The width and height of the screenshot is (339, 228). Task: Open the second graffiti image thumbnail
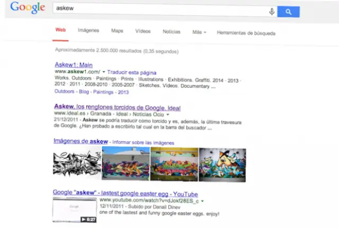click(125, 162)
